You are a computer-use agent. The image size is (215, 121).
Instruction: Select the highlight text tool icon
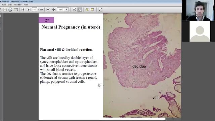[93, 10]
